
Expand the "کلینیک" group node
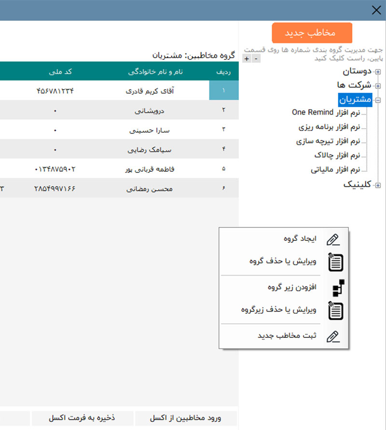coord(378,185)
